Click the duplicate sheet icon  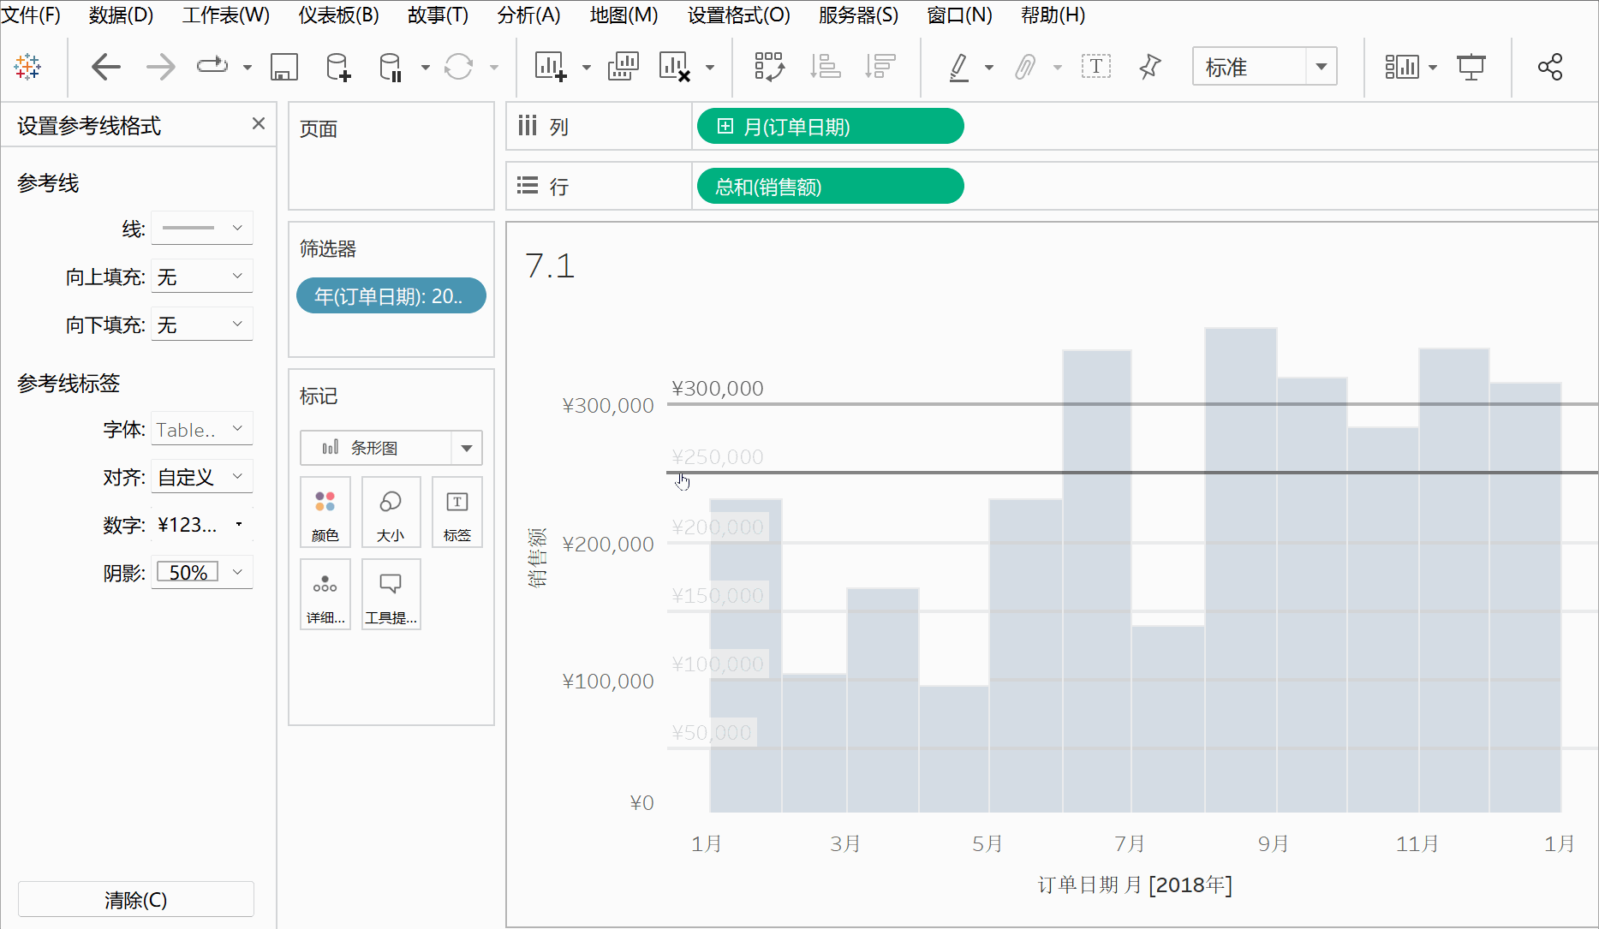(x=623, y=67)
